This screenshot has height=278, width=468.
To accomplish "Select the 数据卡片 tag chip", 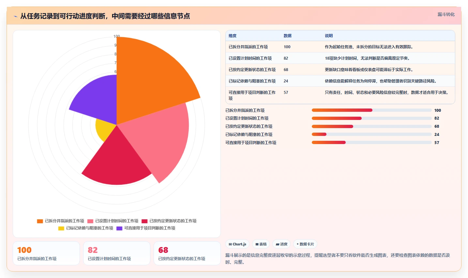I will tap(305, 244).
